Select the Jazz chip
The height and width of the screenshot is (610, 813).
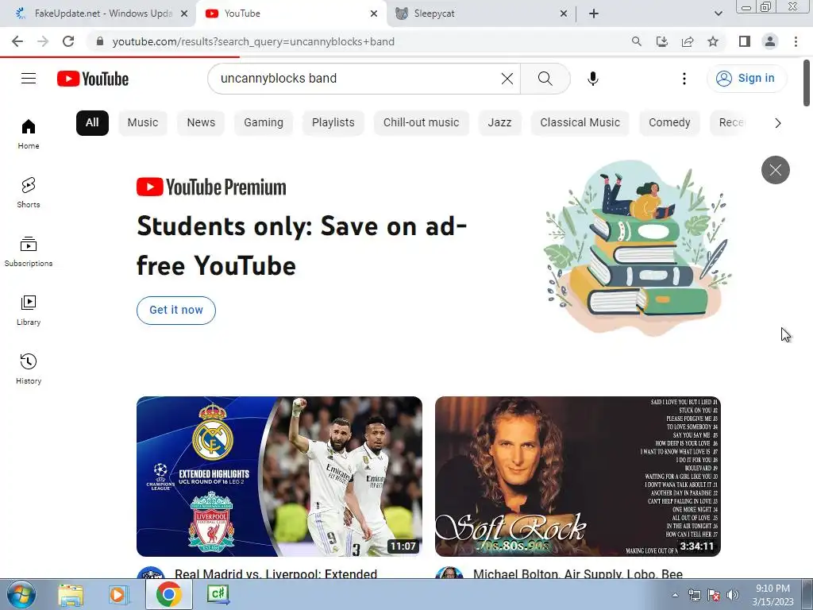click(x=499, y=123)
